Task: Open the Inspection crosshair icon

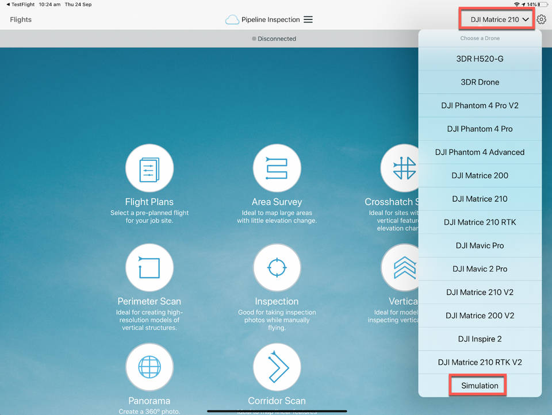Action: pos(277,267)
